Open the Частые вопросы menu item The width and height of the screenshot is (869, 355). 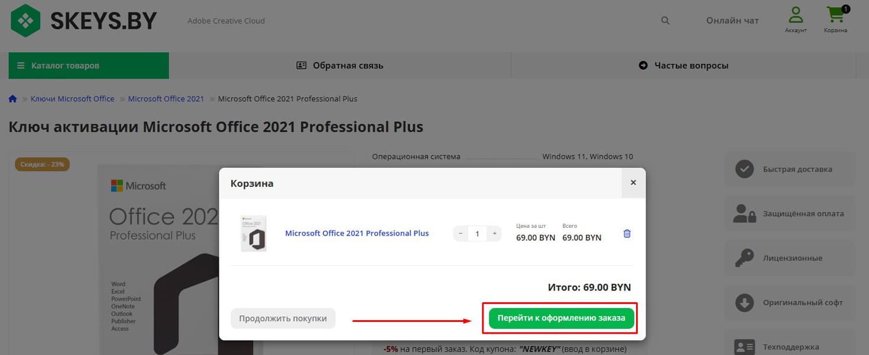pyautogui.click(x=683, y=66)
